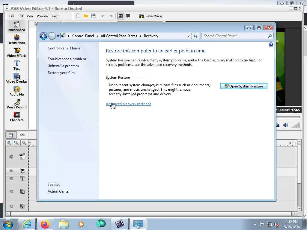Open Advanced recovery methods link

coord(128,104)
